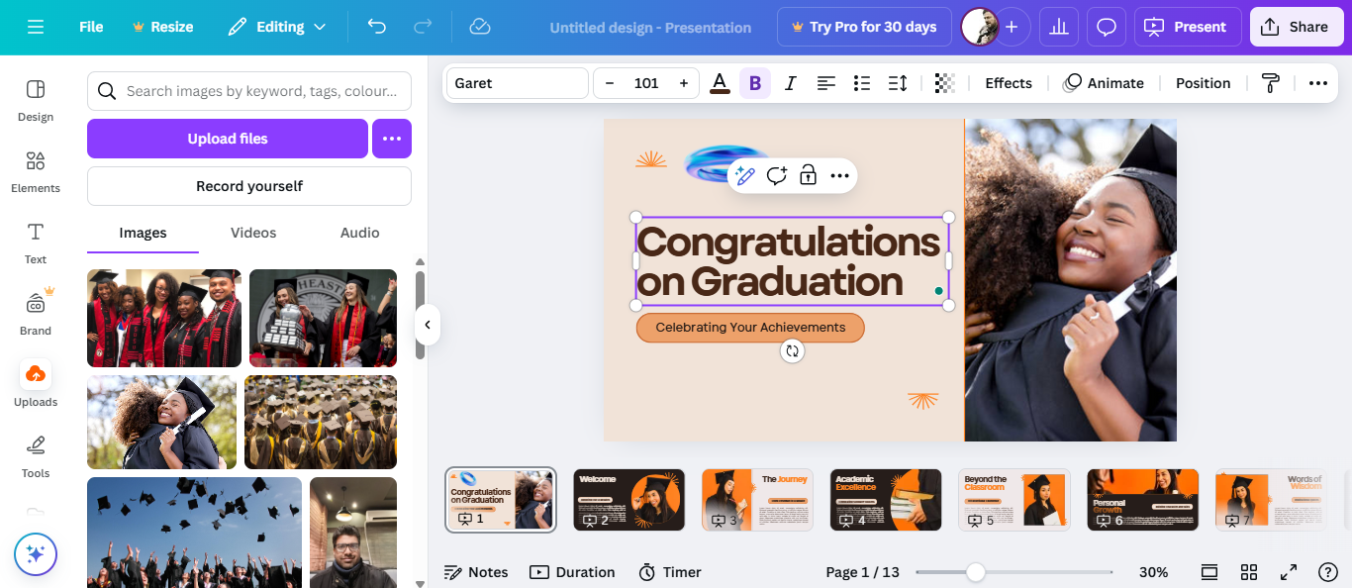Screen dimensions: 1352x588
Task: Switch to the Images tab
Action: point(143,233)
